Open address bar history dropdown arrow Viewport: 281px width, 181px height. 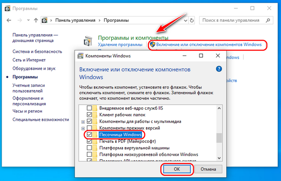point(185,21)
